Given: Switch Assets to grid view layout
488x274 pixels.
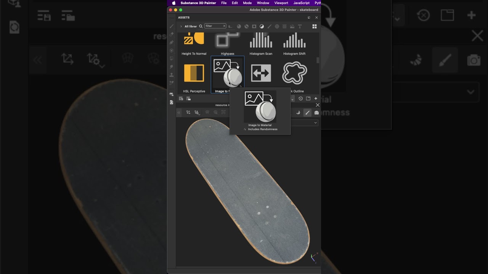Looking at the screenshot, I should tap(315, 26).
